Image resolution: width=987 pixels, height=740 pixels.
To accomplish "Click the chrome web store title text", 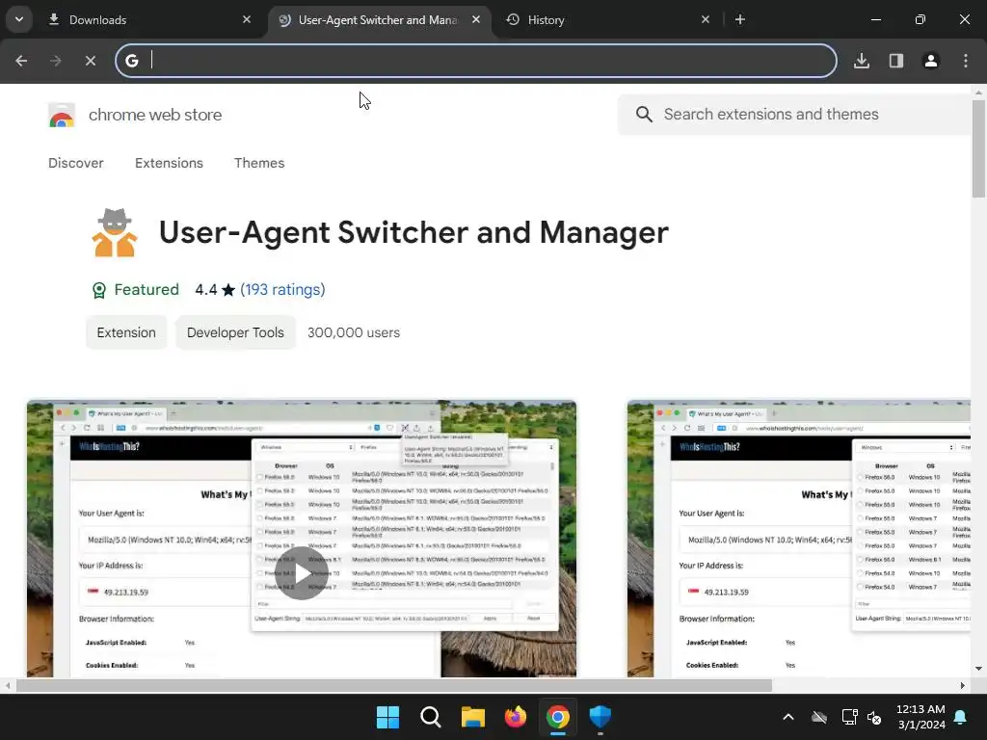I will tap(155, 116).
